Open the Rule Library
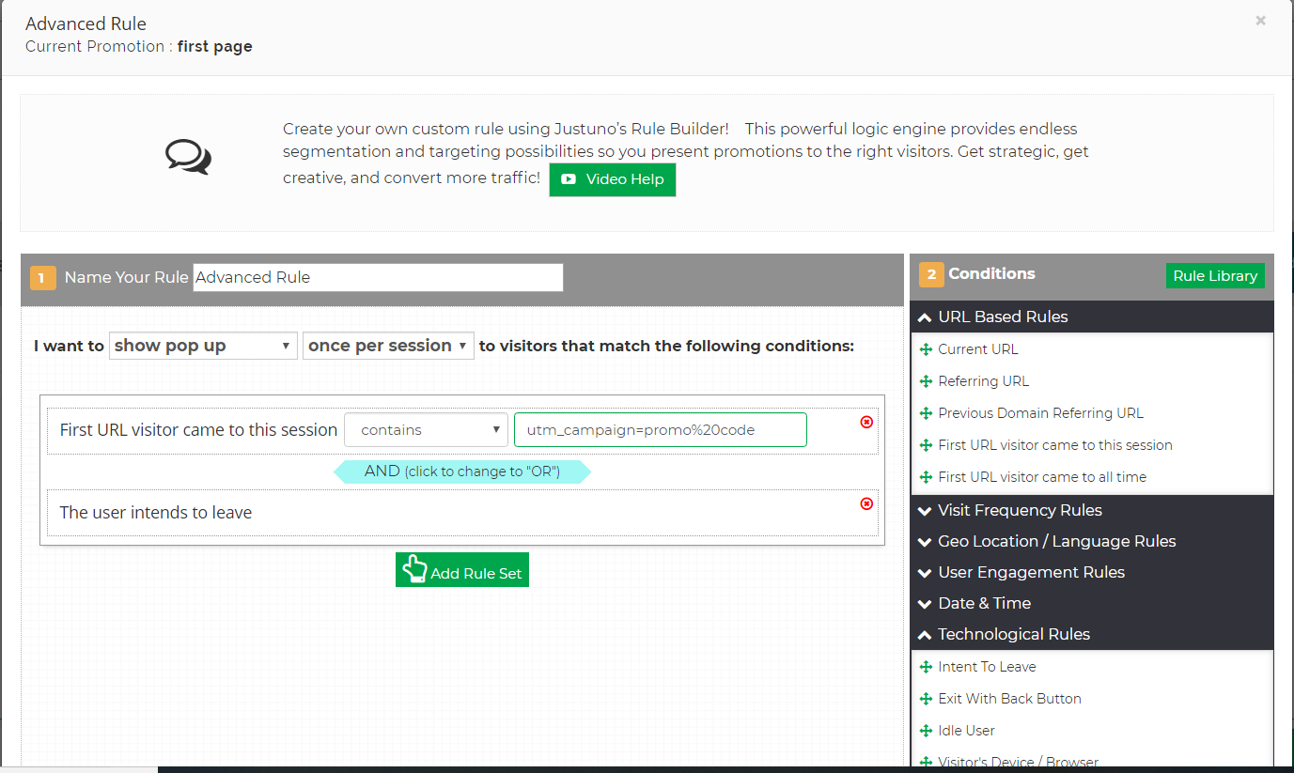The height and width of the screenshot is (773, 1294). (x=1214, y=276)
